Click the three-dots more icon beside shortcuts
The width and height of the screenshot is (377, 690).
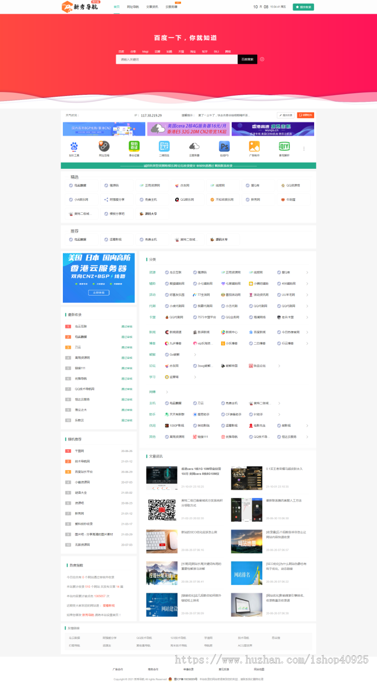(304, 149)
